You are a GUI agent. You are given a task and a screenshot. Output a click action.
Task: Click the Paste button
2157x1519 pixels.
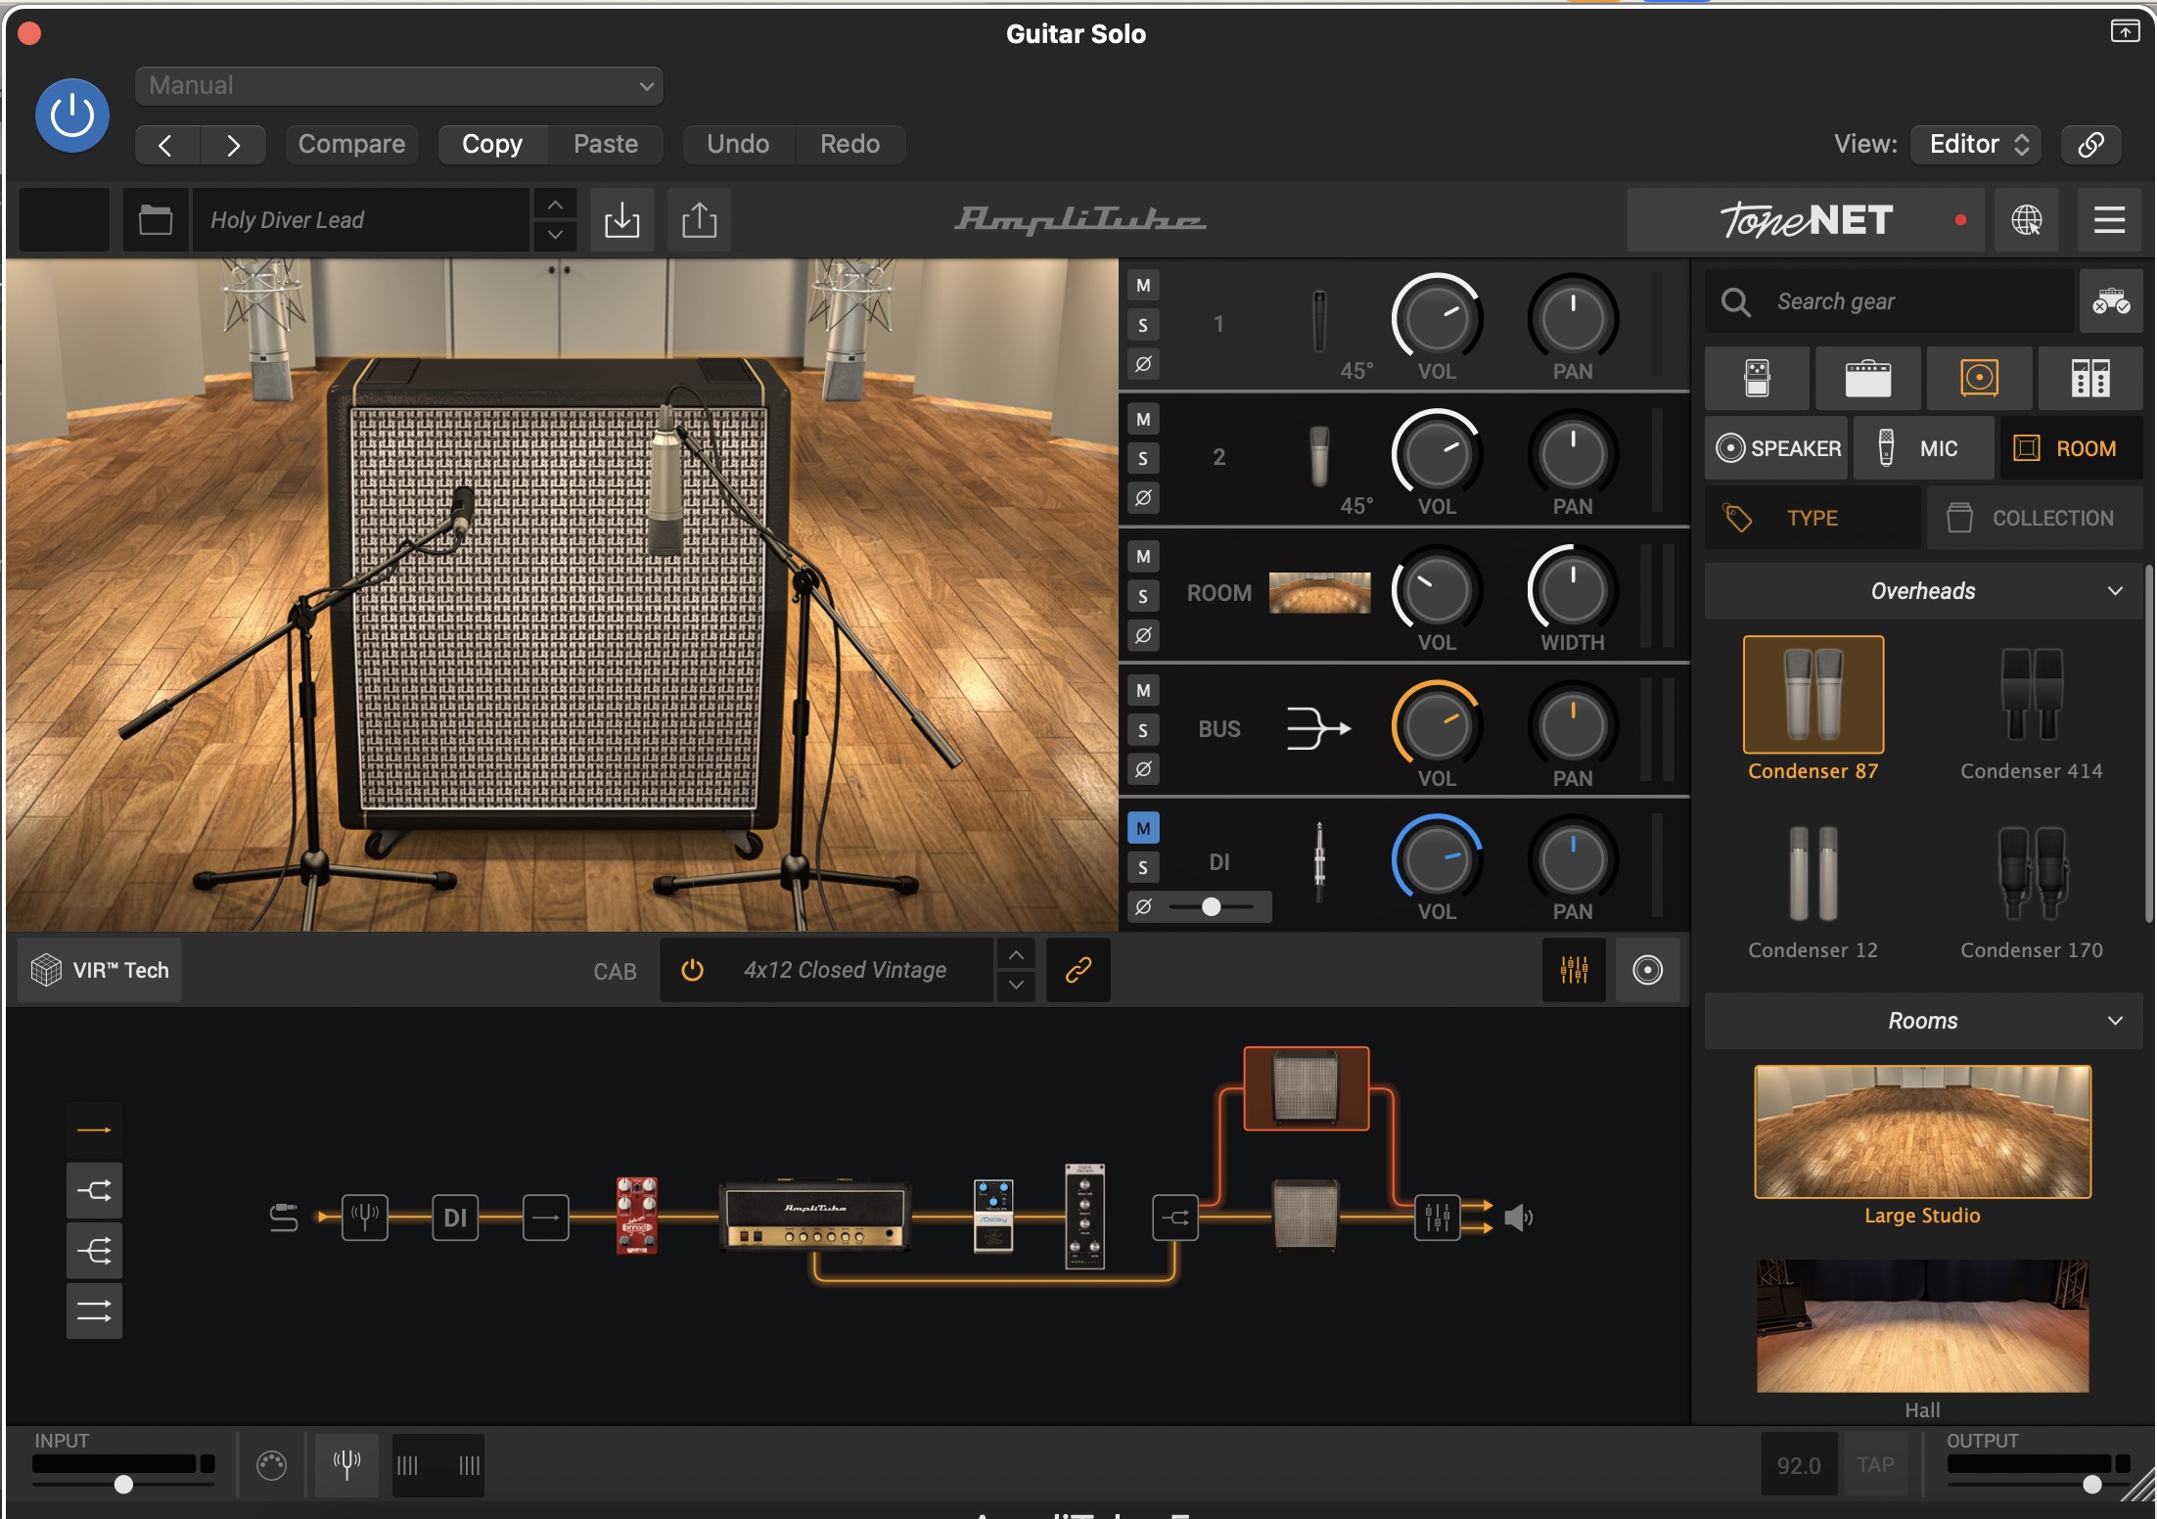pyautogui.click(x=606, y=145)
